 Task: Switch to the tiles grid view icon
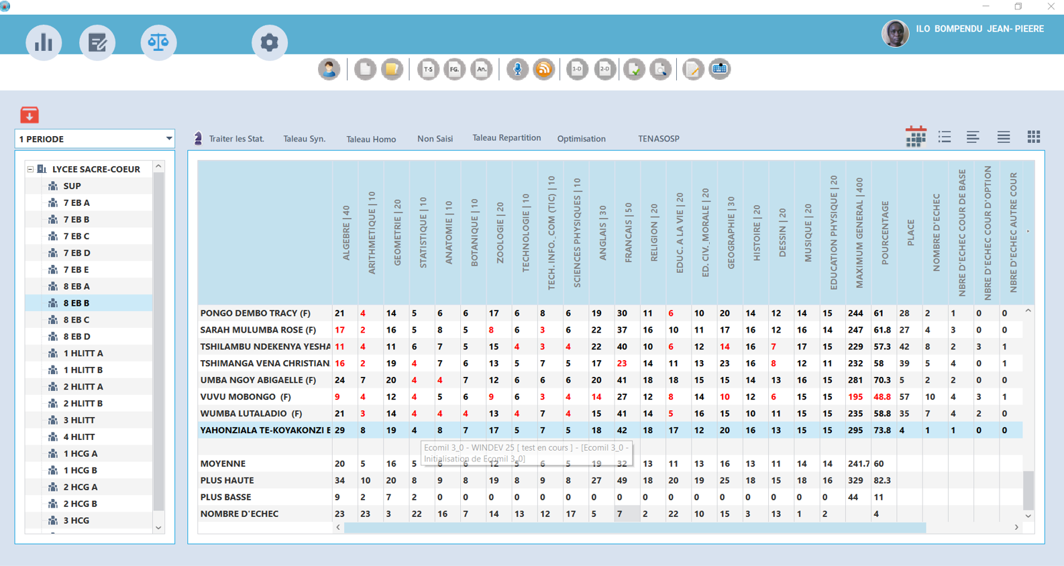pos(1034,137)
